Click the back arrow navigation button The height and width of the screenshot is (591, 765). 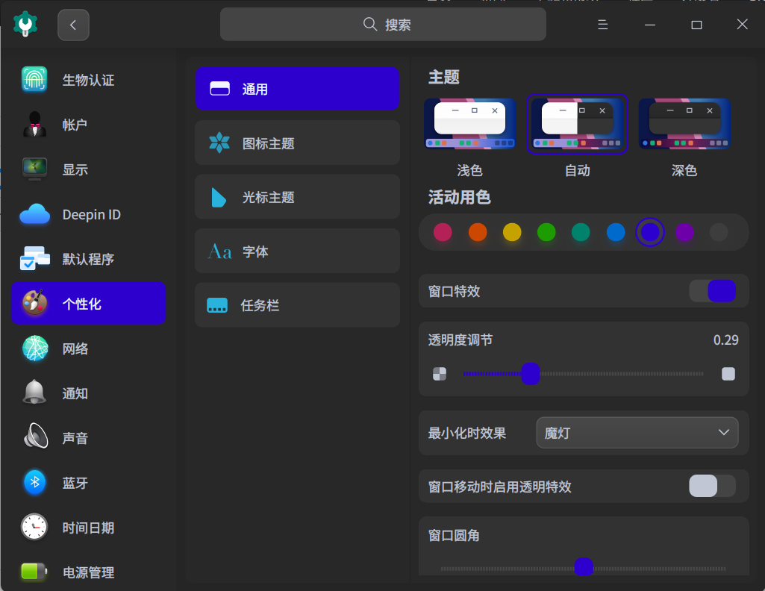coord(72,24)
